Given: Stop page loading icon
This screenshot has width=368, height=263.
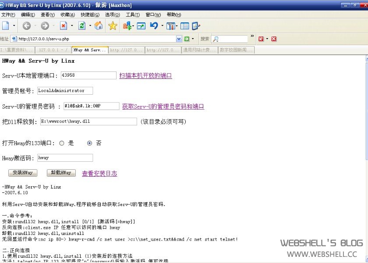Looking at the screenshot, I should 64,25.
